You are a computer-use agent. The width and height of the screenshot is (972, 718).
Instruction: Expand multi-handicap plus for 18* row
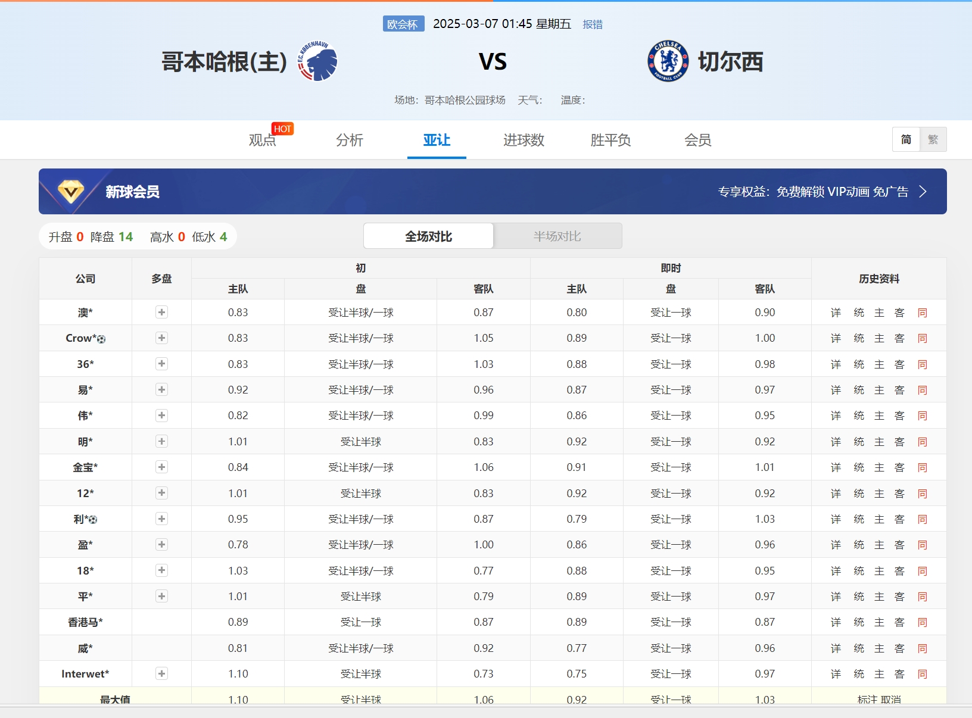pos(161,570)
